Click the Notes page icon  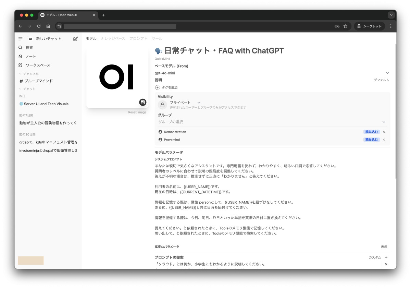click(x=21, y=56)
